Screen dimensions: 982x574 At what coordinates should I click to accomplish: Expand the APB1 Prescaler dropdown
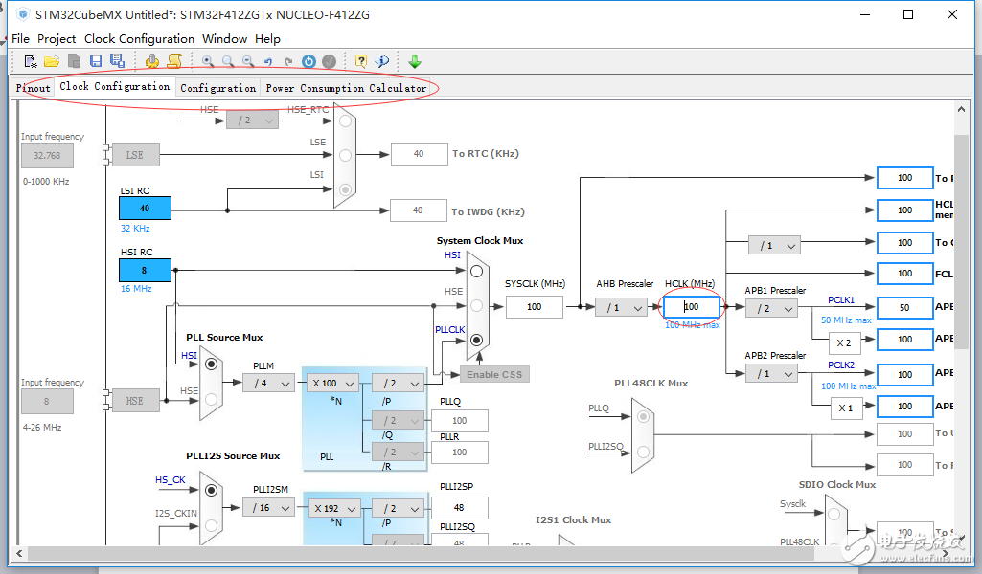pos(771,308)
